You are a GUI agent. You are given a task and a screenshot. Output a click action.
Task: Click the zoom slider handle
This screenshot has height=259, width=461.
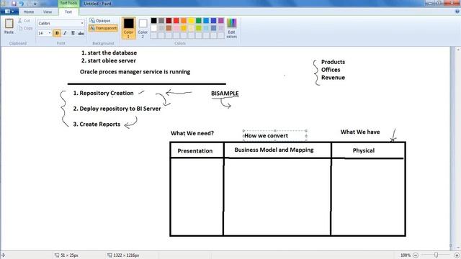[x=437, y=255]
